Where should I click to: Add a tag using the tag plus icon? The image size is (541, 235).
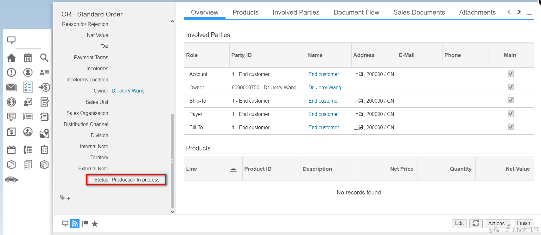65,198
